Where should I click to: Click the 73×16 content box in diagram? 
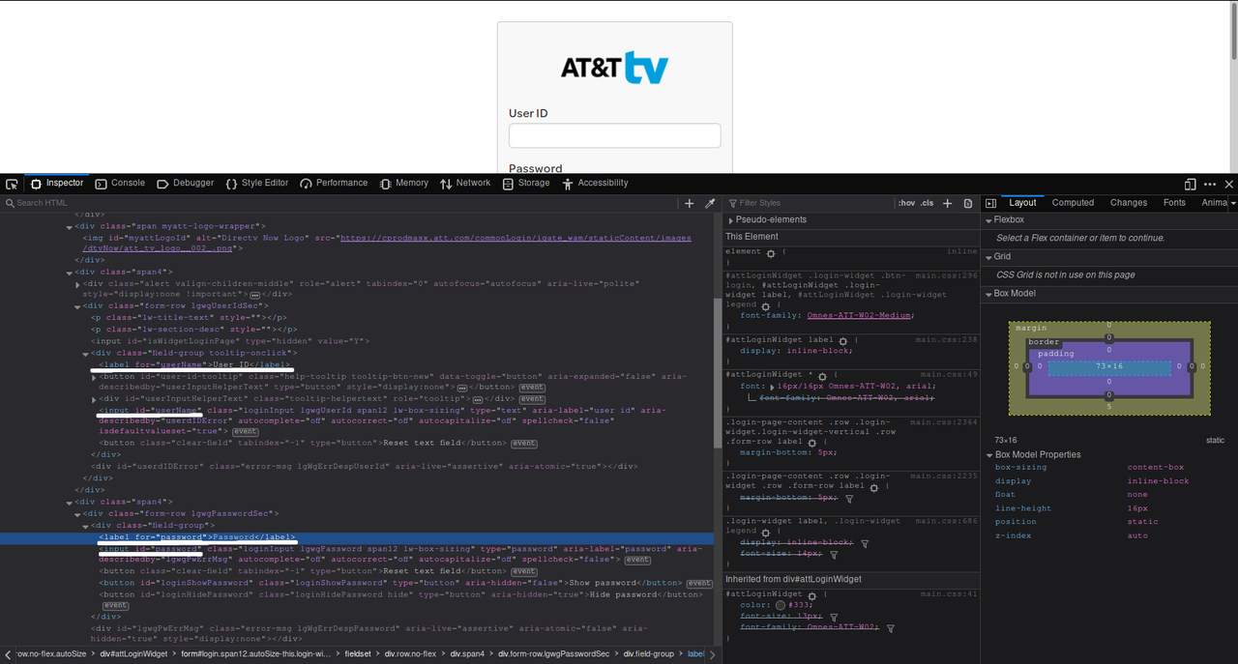pyautogui.click(x=1109, y=367)
